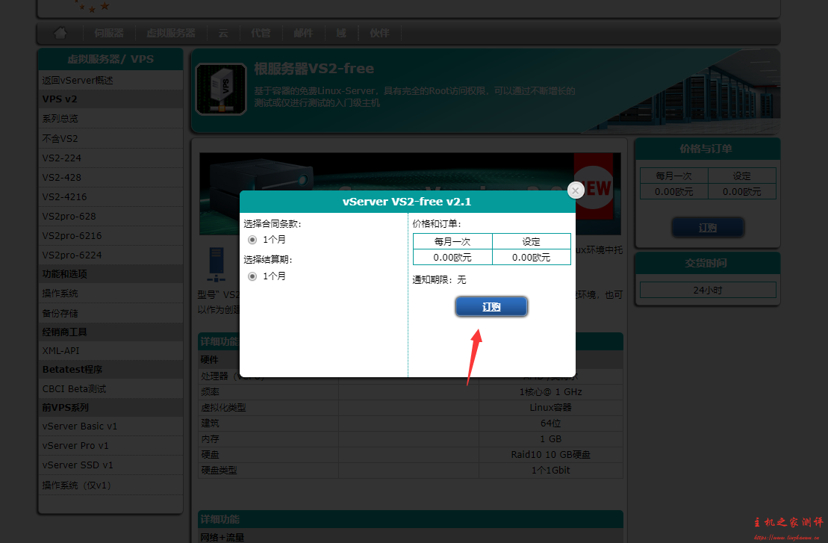Click the blue 订购 button in dialog

(x=491, y=307)
